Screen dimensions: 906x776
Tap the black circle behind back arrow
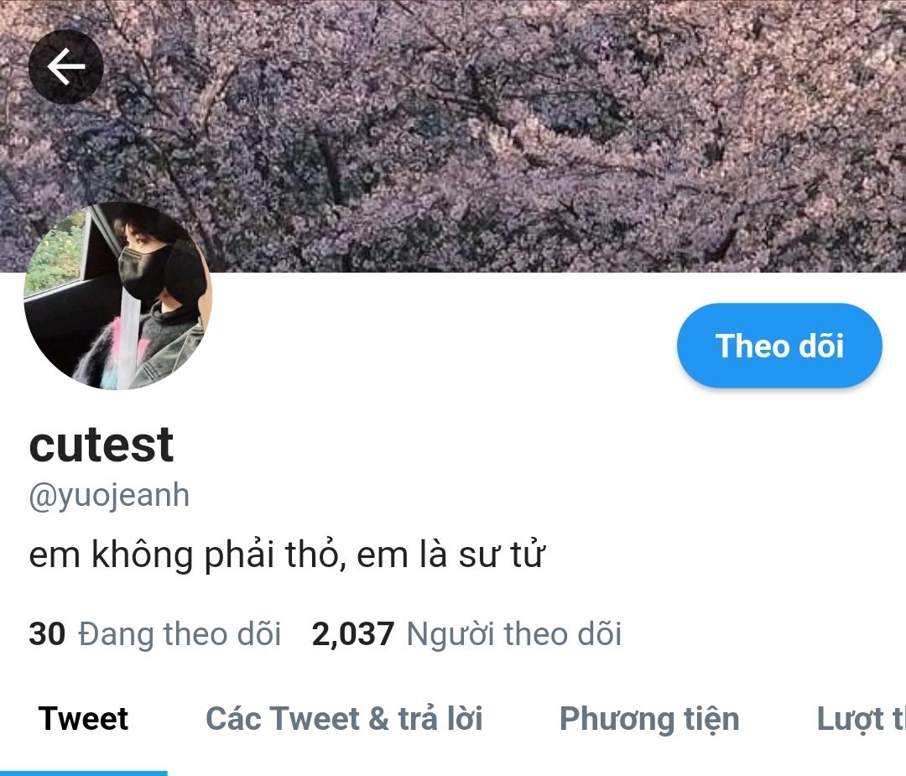pyautogui.click(x=66, y=66)
